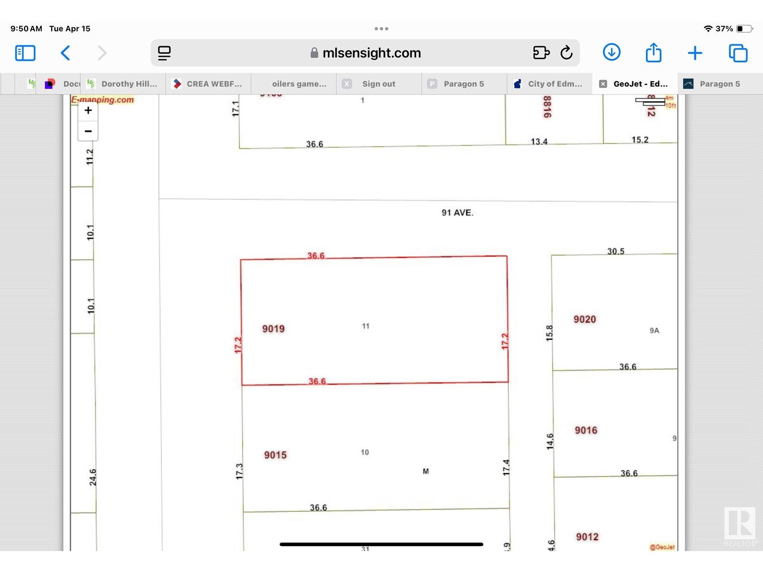Open the downloads icon
Viewport: 763px width, 572px height.
(611, 52)
